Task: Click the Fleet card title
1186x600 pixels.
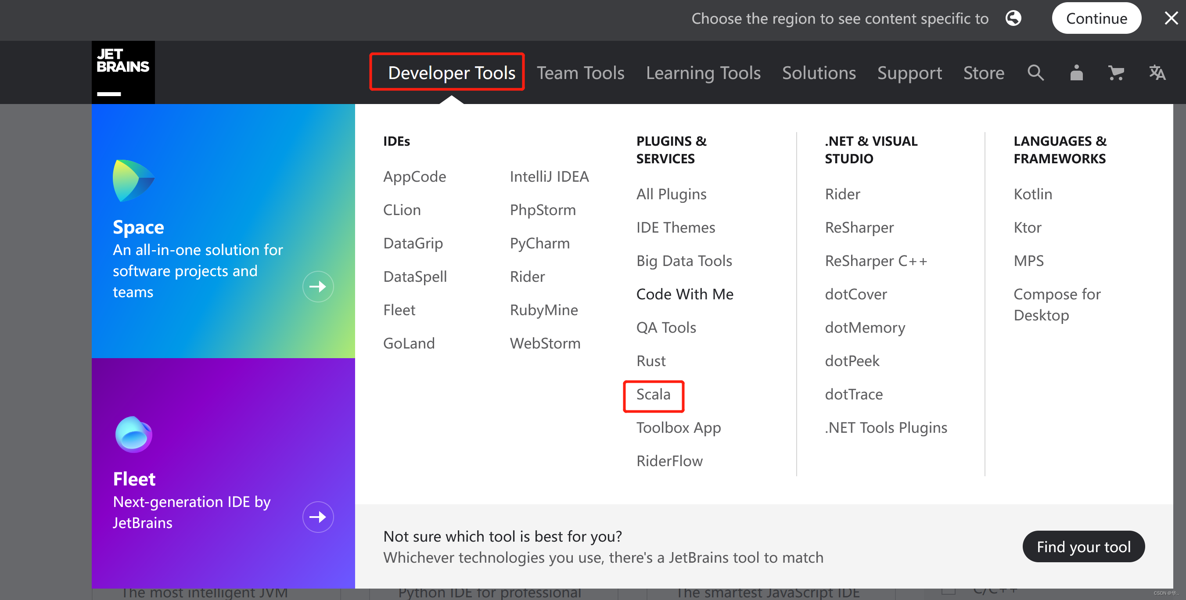Action: (x=134, y=479)
